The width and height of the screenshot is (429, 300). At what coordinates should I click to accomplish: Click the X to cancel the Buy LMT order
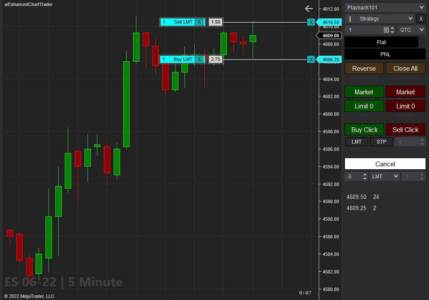199,59
